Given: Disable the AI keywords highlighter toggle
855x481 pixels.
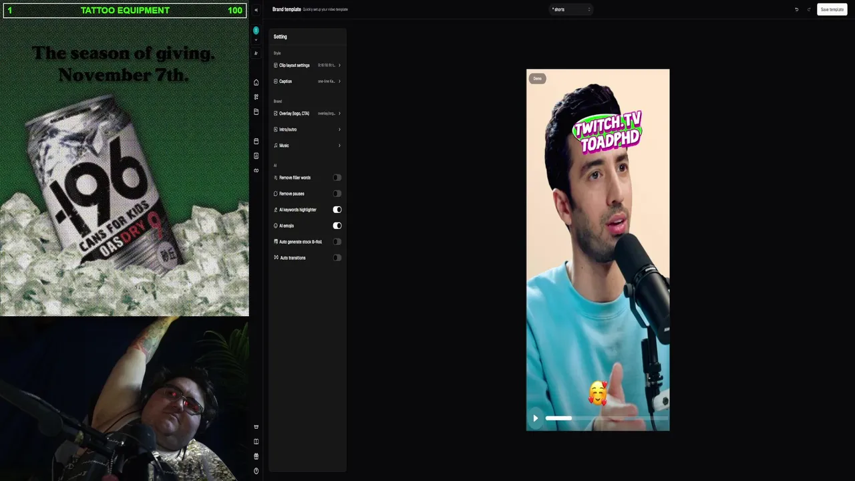Looking at the screenshot, I should coord(337,210).
